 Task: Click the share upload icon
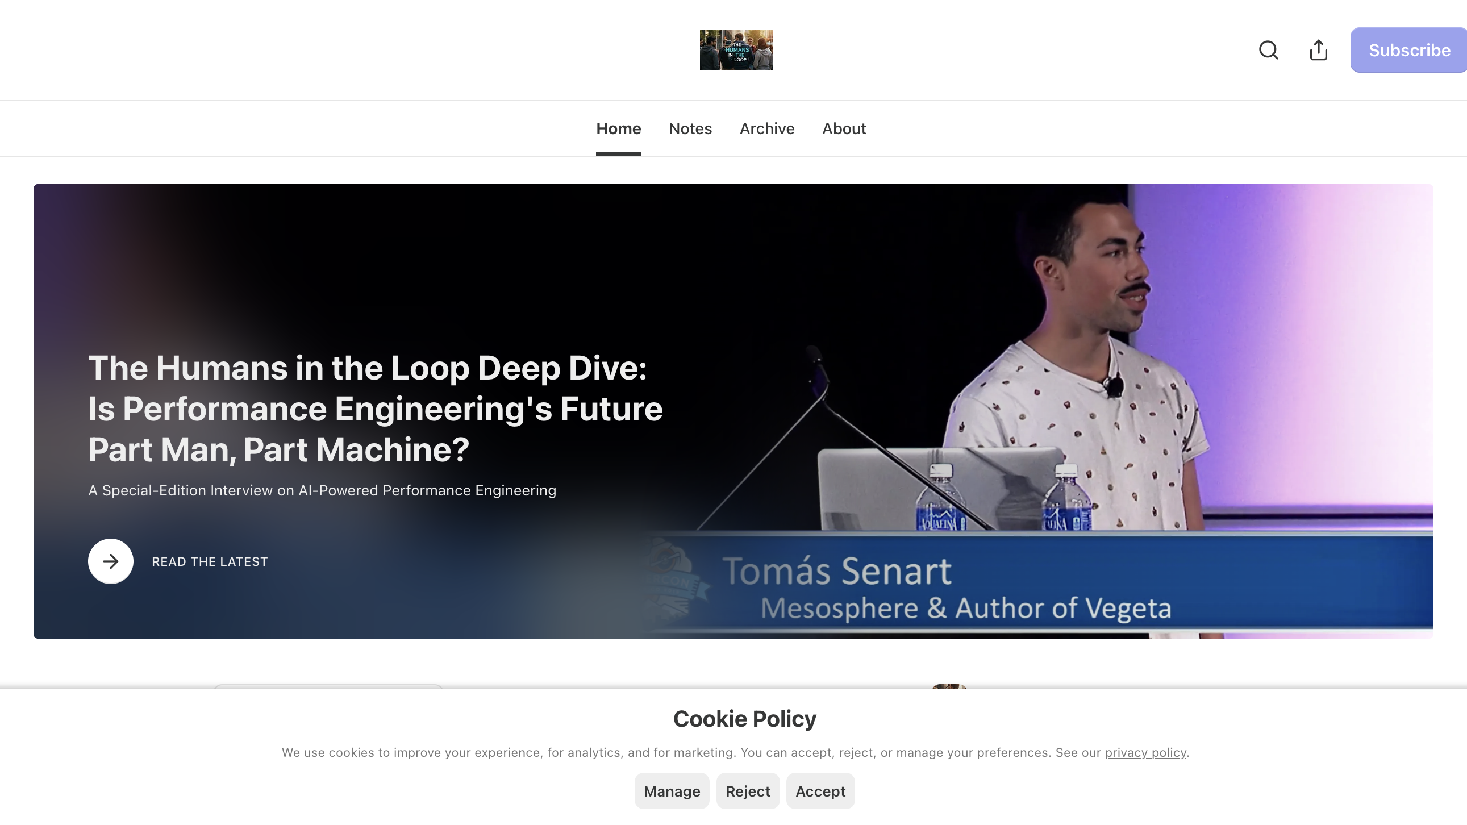(x=1318, y=50)
